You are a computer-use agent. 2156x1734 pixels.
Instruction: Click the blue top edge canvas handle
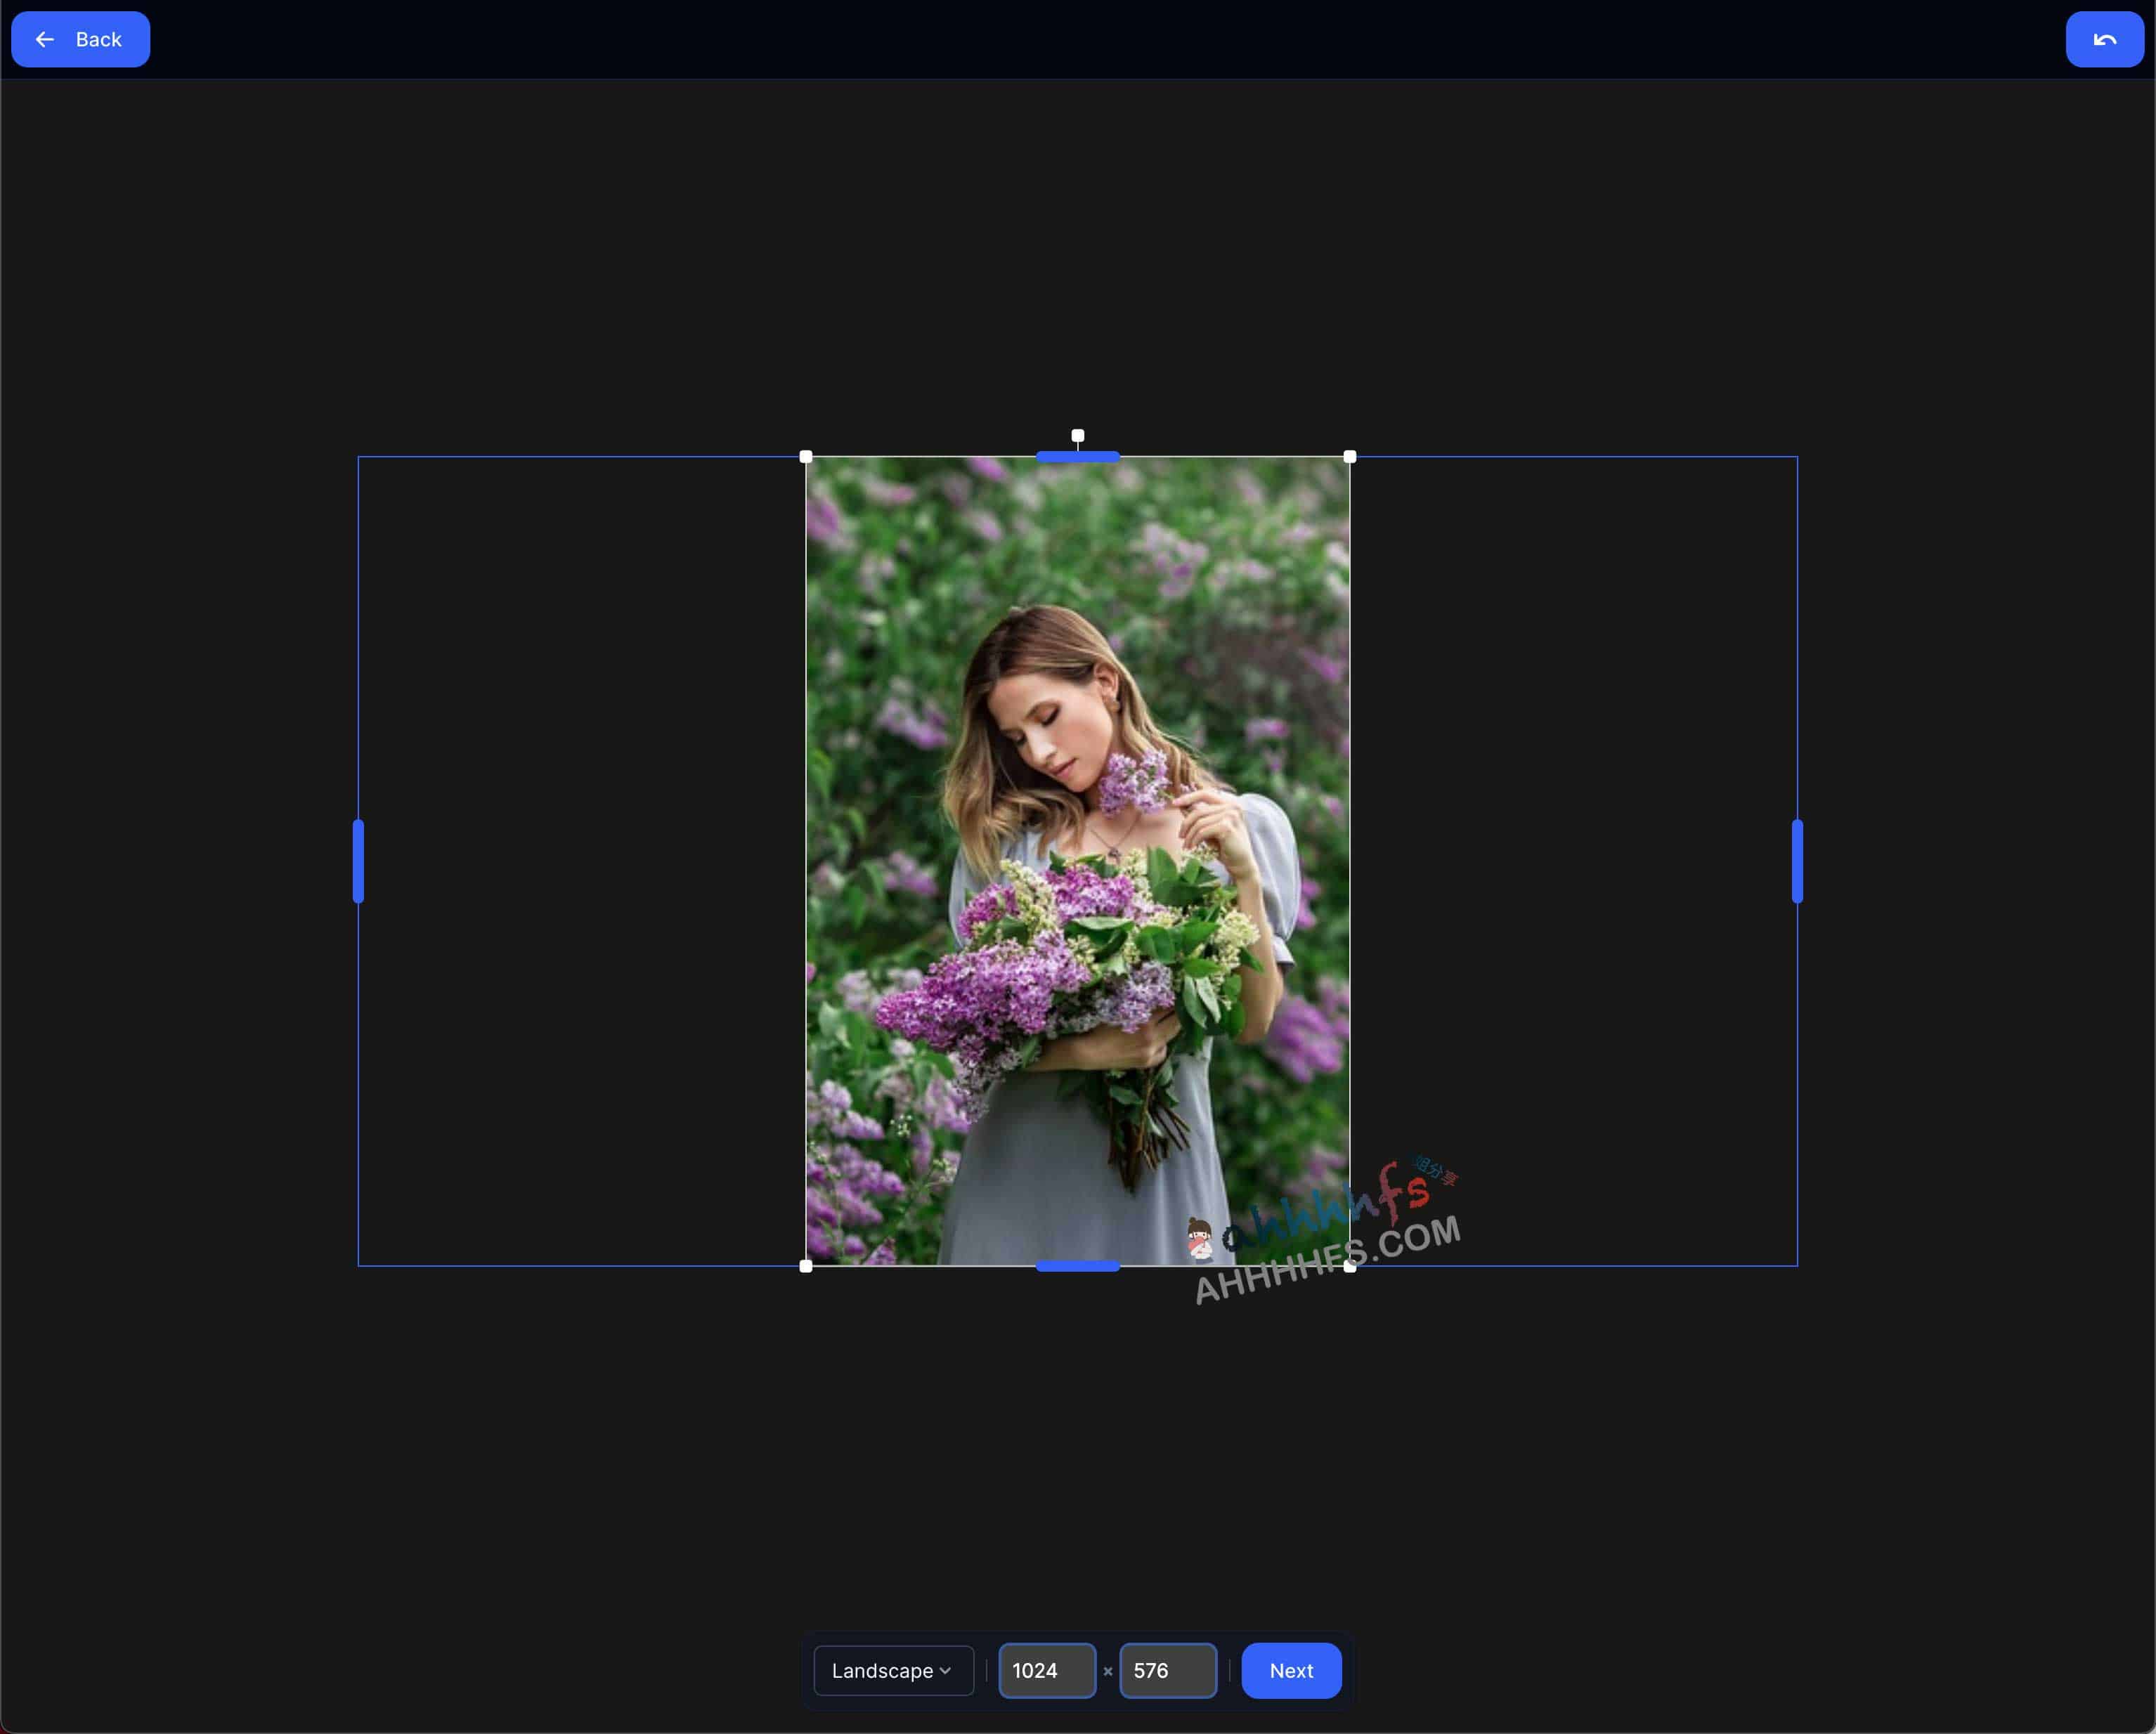coord(1078,457)
